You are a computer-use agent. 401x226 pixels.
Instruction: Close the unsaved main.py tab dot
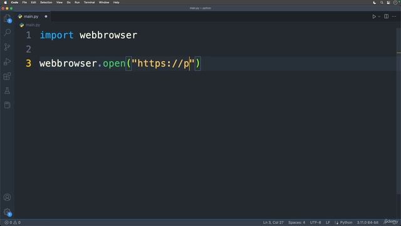[46, 16]
